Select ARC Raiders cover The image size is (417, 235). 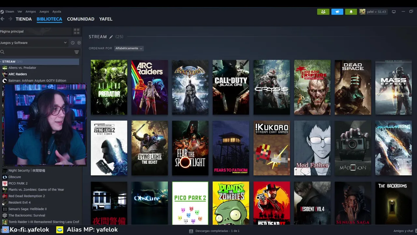pos(150,87)
